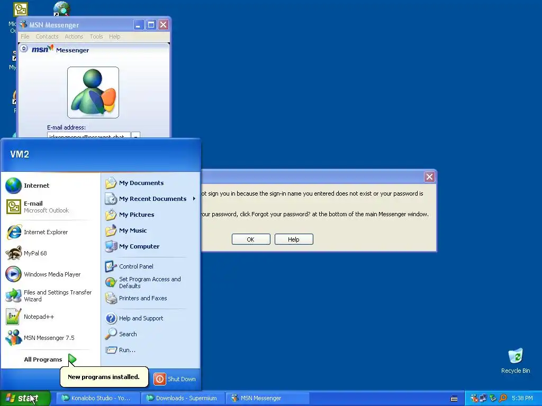This screenshot has width=542, height=406.
Task: Minimize the MSN Messenger window
Action: [139, 25]
